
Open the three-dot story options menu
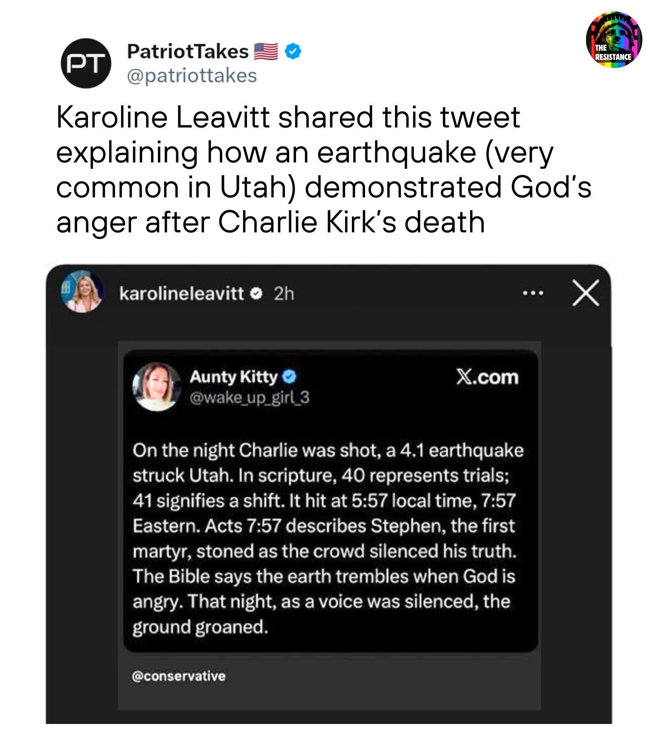click(x=533, y=293)
